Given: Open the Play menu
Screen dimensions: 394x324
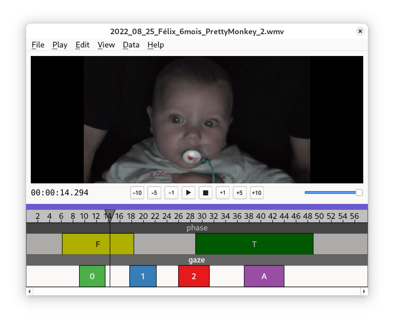Looking at the screenshot, I should 60,45.
